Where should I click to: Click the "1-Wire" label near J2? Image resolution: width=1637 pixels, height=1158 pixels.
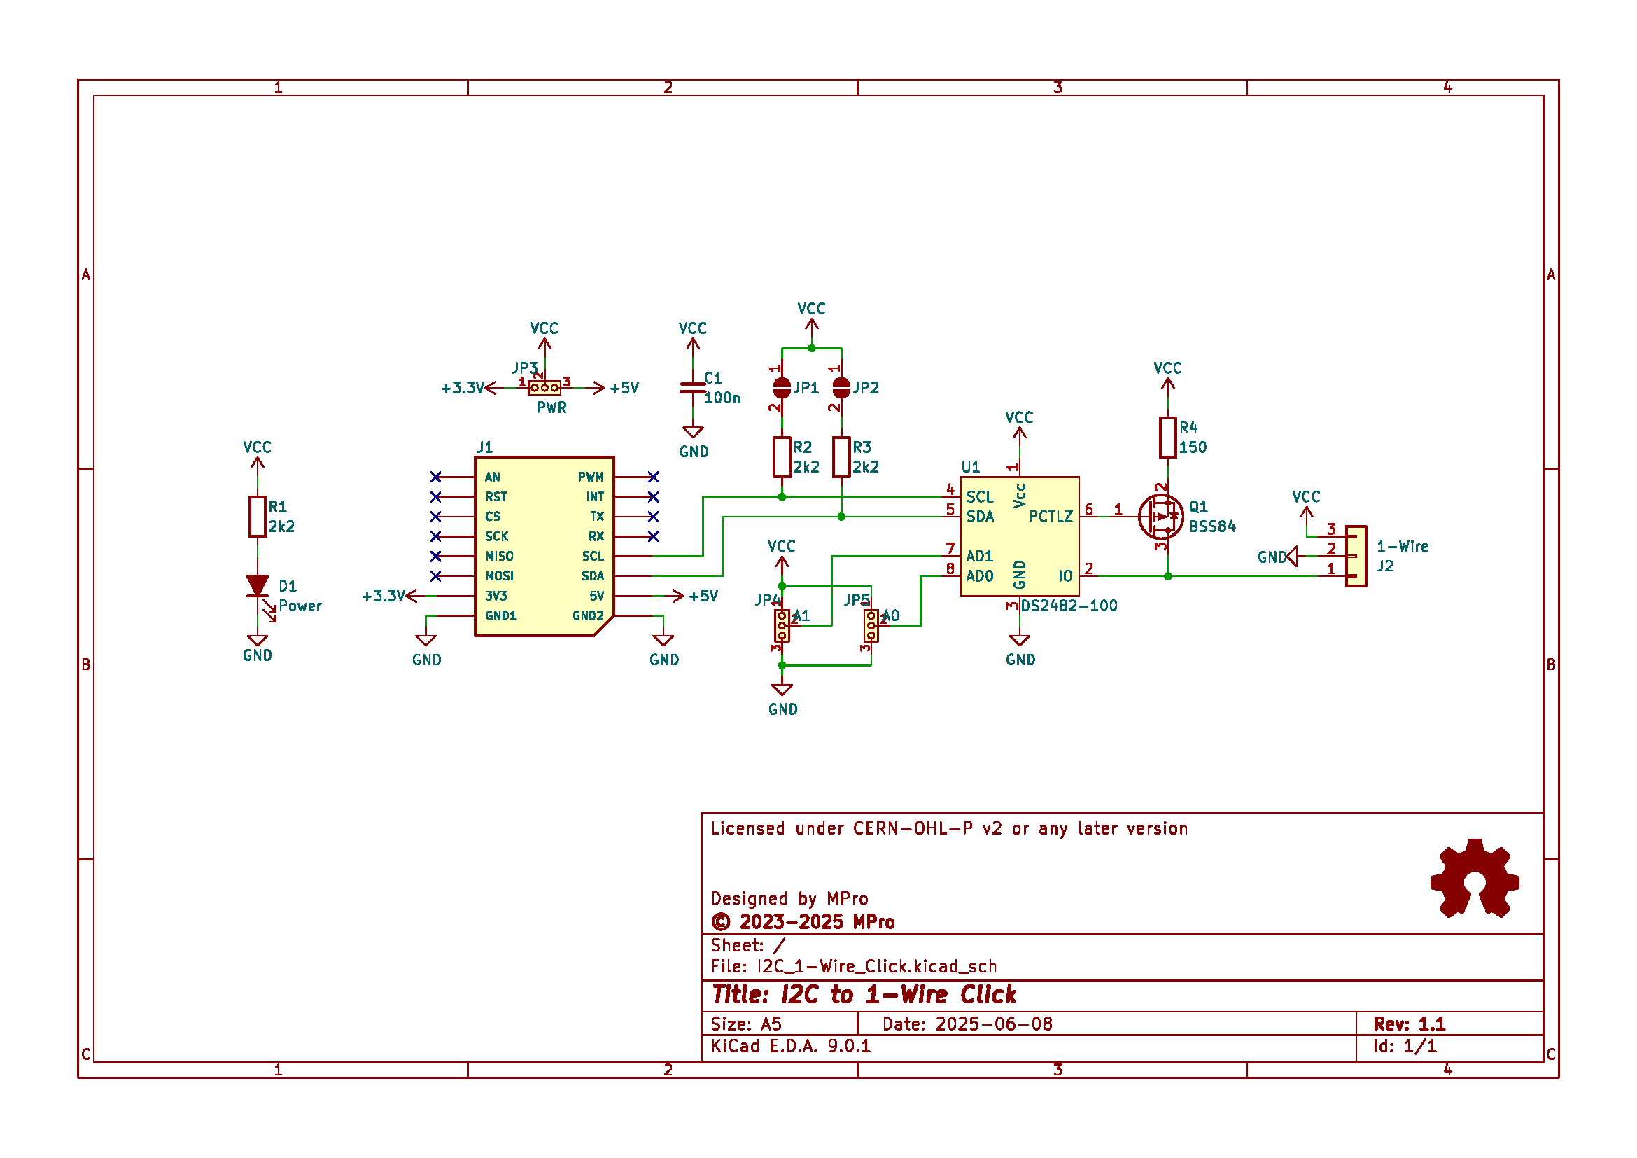click(x=1403, y=547)
